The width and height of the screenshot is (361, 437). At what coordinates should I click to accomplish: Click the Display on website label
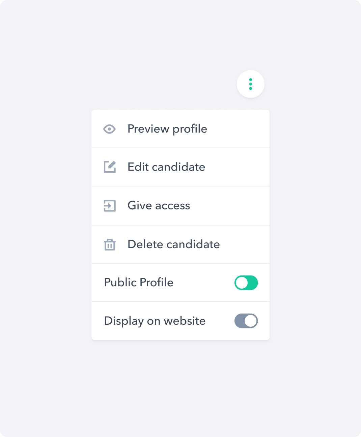point(155,321)
